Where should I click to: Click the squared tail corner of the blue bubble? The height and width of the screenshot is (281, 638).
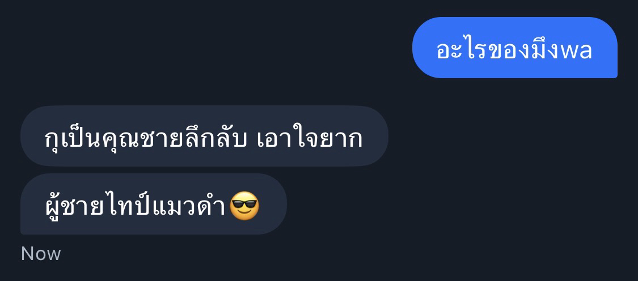coord(614,74)
